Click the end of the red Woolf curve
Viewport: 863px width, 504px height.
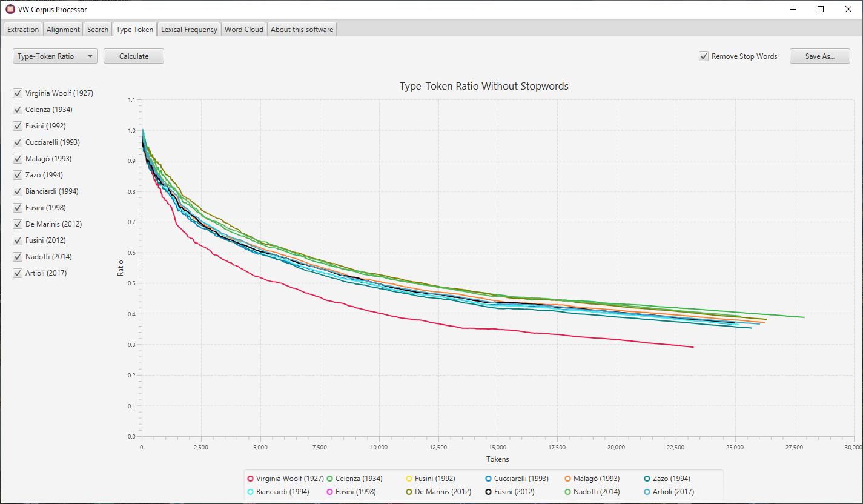coord(692,347)
